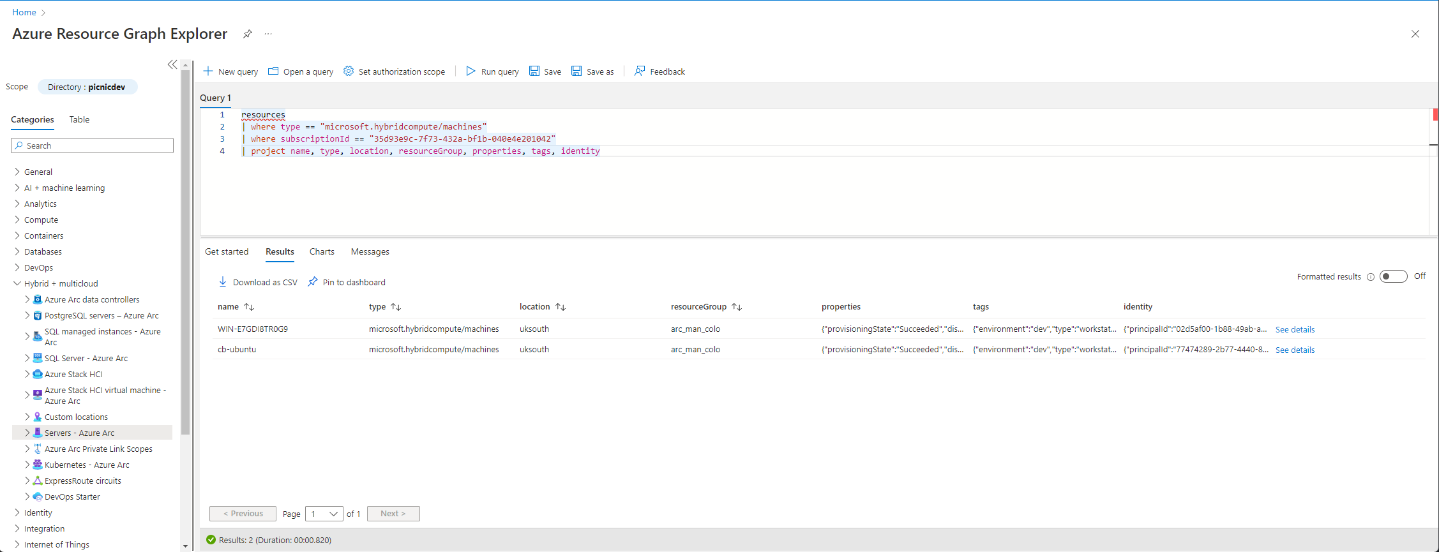Open See details for WIN-E7GDI8TR0G9
1439x552 pixels.
pyautogui.click(x=1295, y=329)
